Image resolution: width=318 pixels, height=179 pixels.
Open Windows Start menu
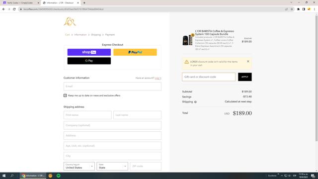tap(4, 176)
